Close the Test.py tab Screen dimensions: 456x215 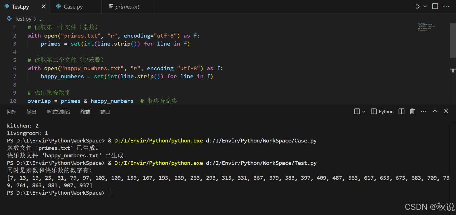coord(44,6)
